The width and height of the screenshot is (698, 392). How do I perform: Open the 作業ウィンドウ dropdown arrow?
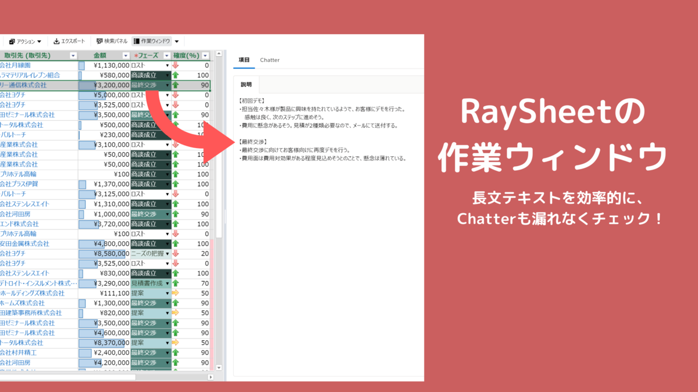point(176,41)
